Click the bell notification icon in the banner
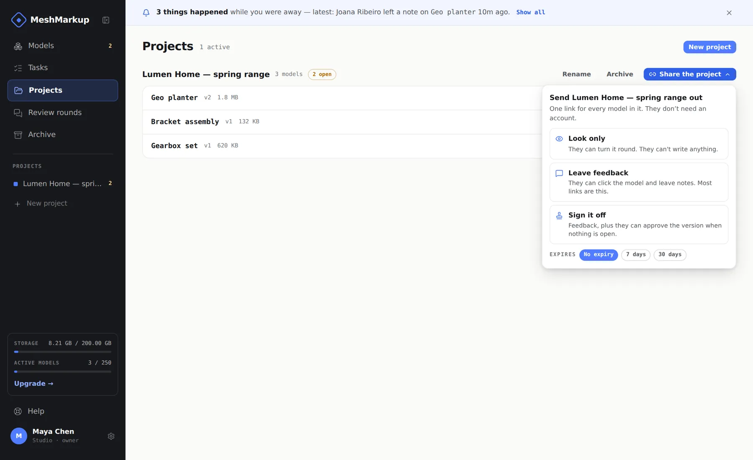Image resolution: width=753 pixels, height=460 pixels. [146, 13]
